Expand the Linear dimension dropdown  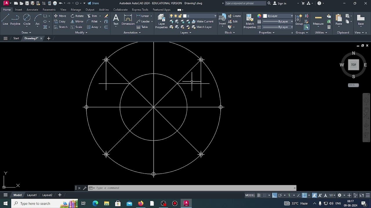coord(151,16)
